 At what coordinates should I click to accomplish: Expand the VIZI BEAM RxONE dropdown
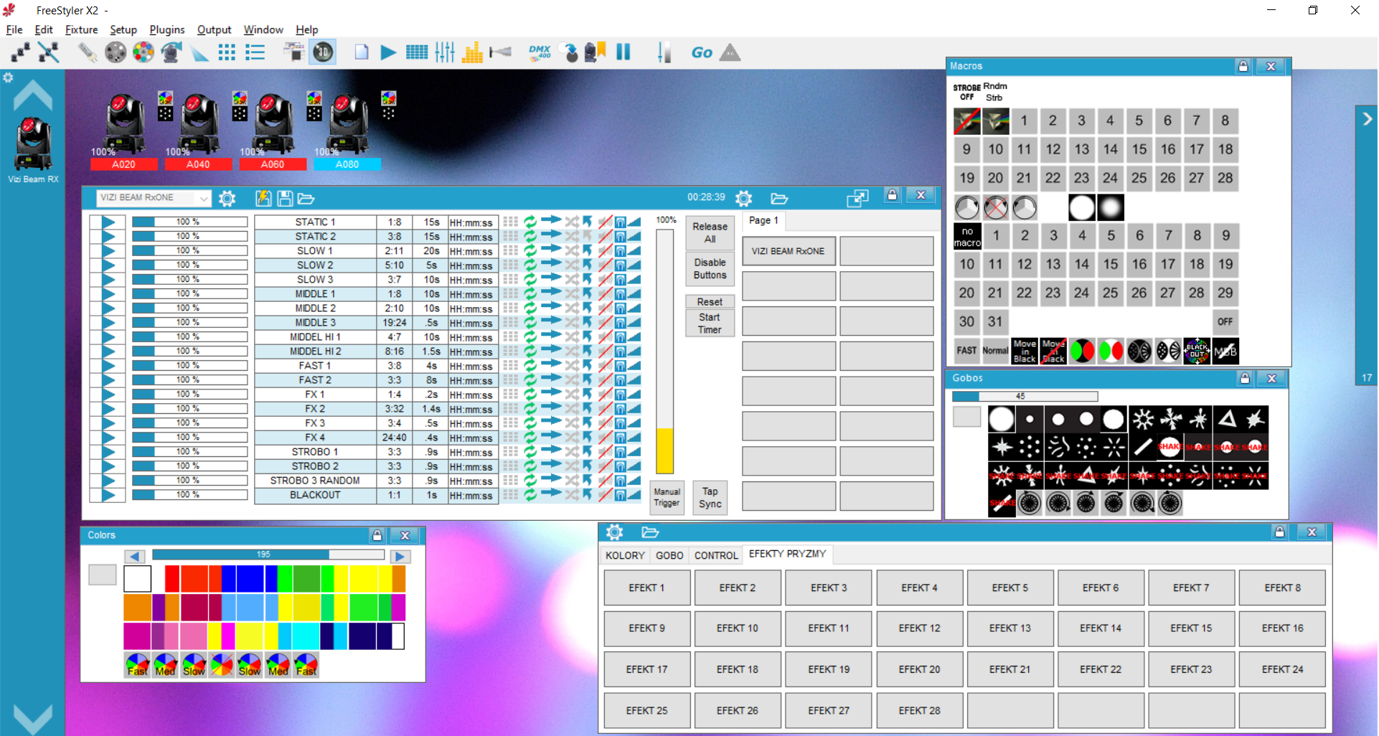tap(204, 198)
